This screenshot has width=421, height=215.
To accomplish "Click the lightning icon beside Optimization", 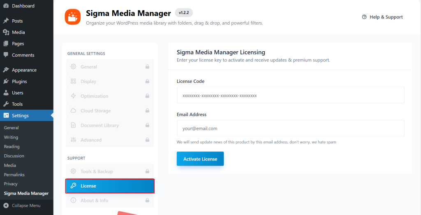I will 73,96.
